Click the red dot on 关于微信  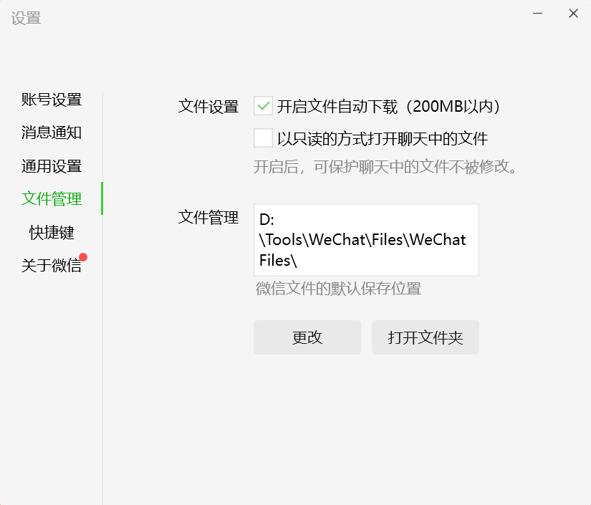[x=83, y=257]
